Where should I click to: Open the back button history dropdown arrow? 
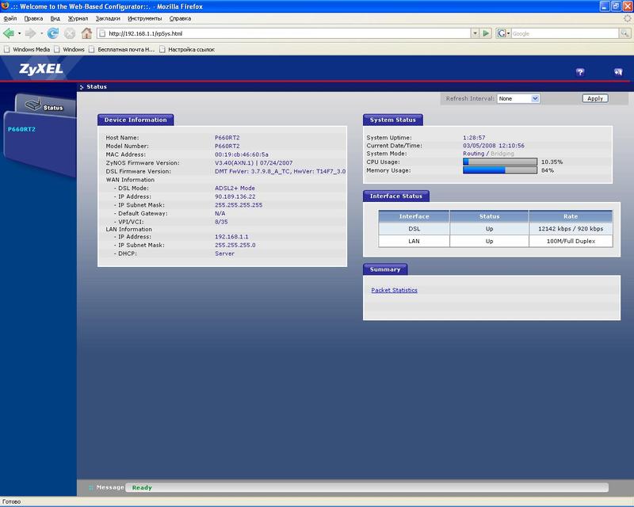click(19, 33)
